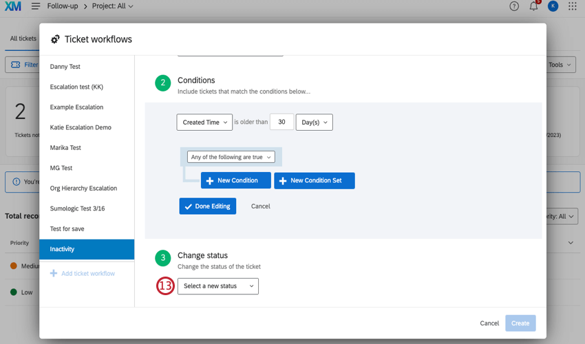The image size is (585, 344).
Task: Expand the chevron at the table's right edge
Action: pos(571,243)
